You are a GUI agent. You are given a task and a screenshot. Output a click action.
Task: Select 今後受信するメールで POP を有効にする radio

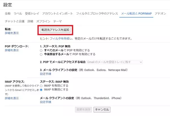click(41, 54)
